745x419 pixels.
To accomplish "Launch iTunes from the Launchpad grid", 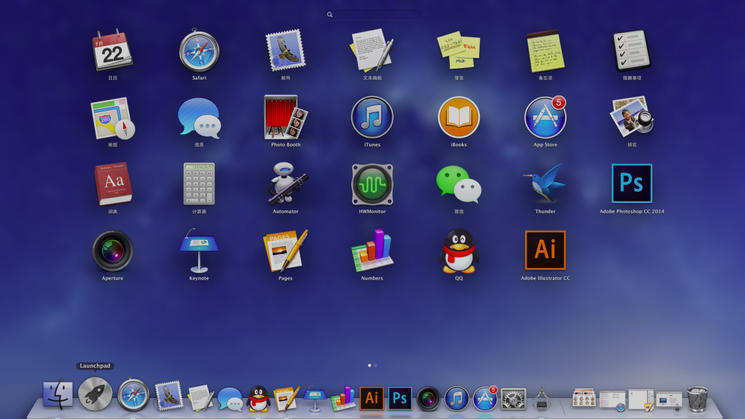I will 372,117.
